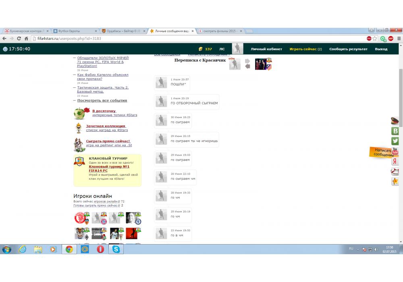The image size is (403, 282).
Task: Open ЛС private messages menu
Action: click(x=222, y=49)
